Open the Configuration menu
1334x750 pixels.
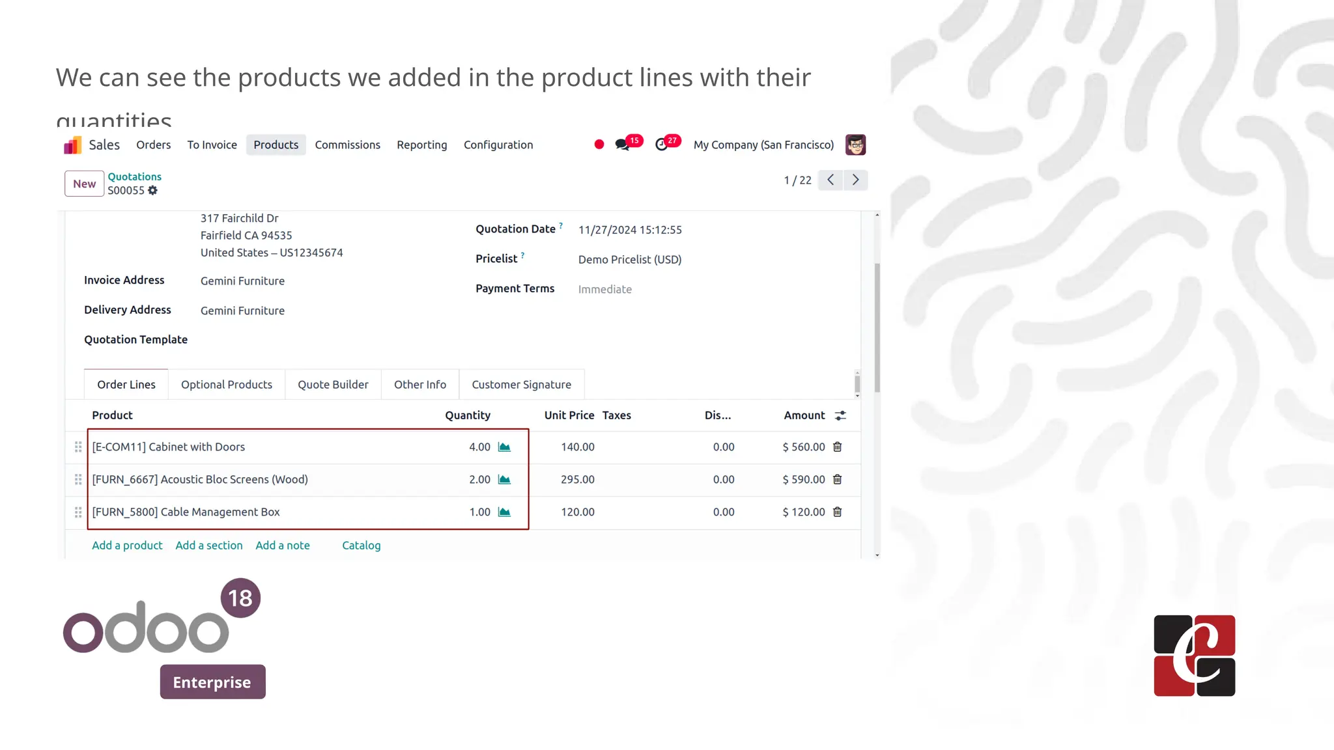click(498, 145)
